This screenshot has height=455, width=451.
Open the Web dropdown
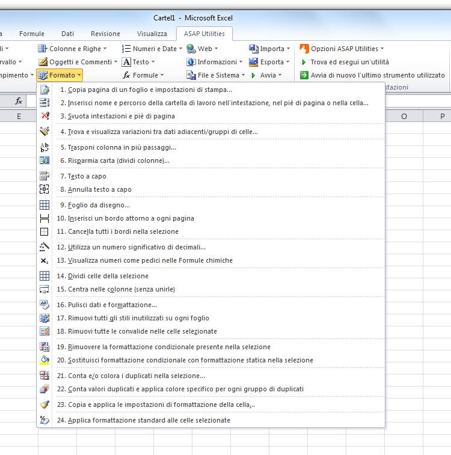coord(202,49)
